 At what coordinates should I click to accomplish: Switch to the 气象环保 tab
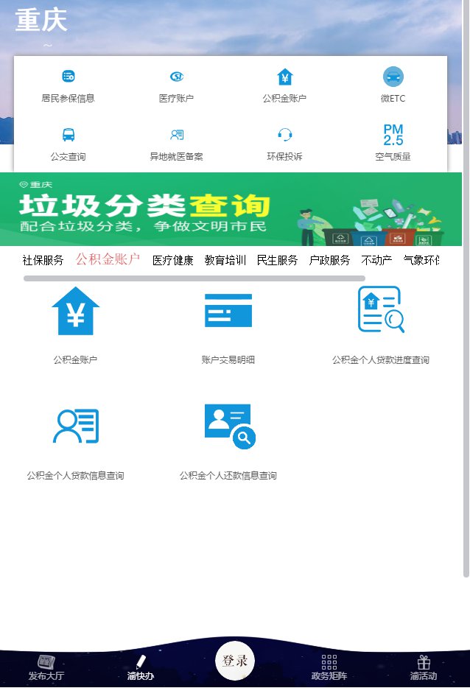pyautogui.click(x=421, y=260)
